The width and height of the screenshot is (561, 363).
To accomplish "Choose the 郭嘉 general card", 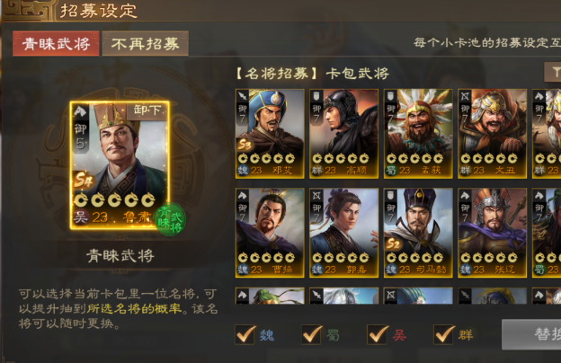I will [343, 233].
